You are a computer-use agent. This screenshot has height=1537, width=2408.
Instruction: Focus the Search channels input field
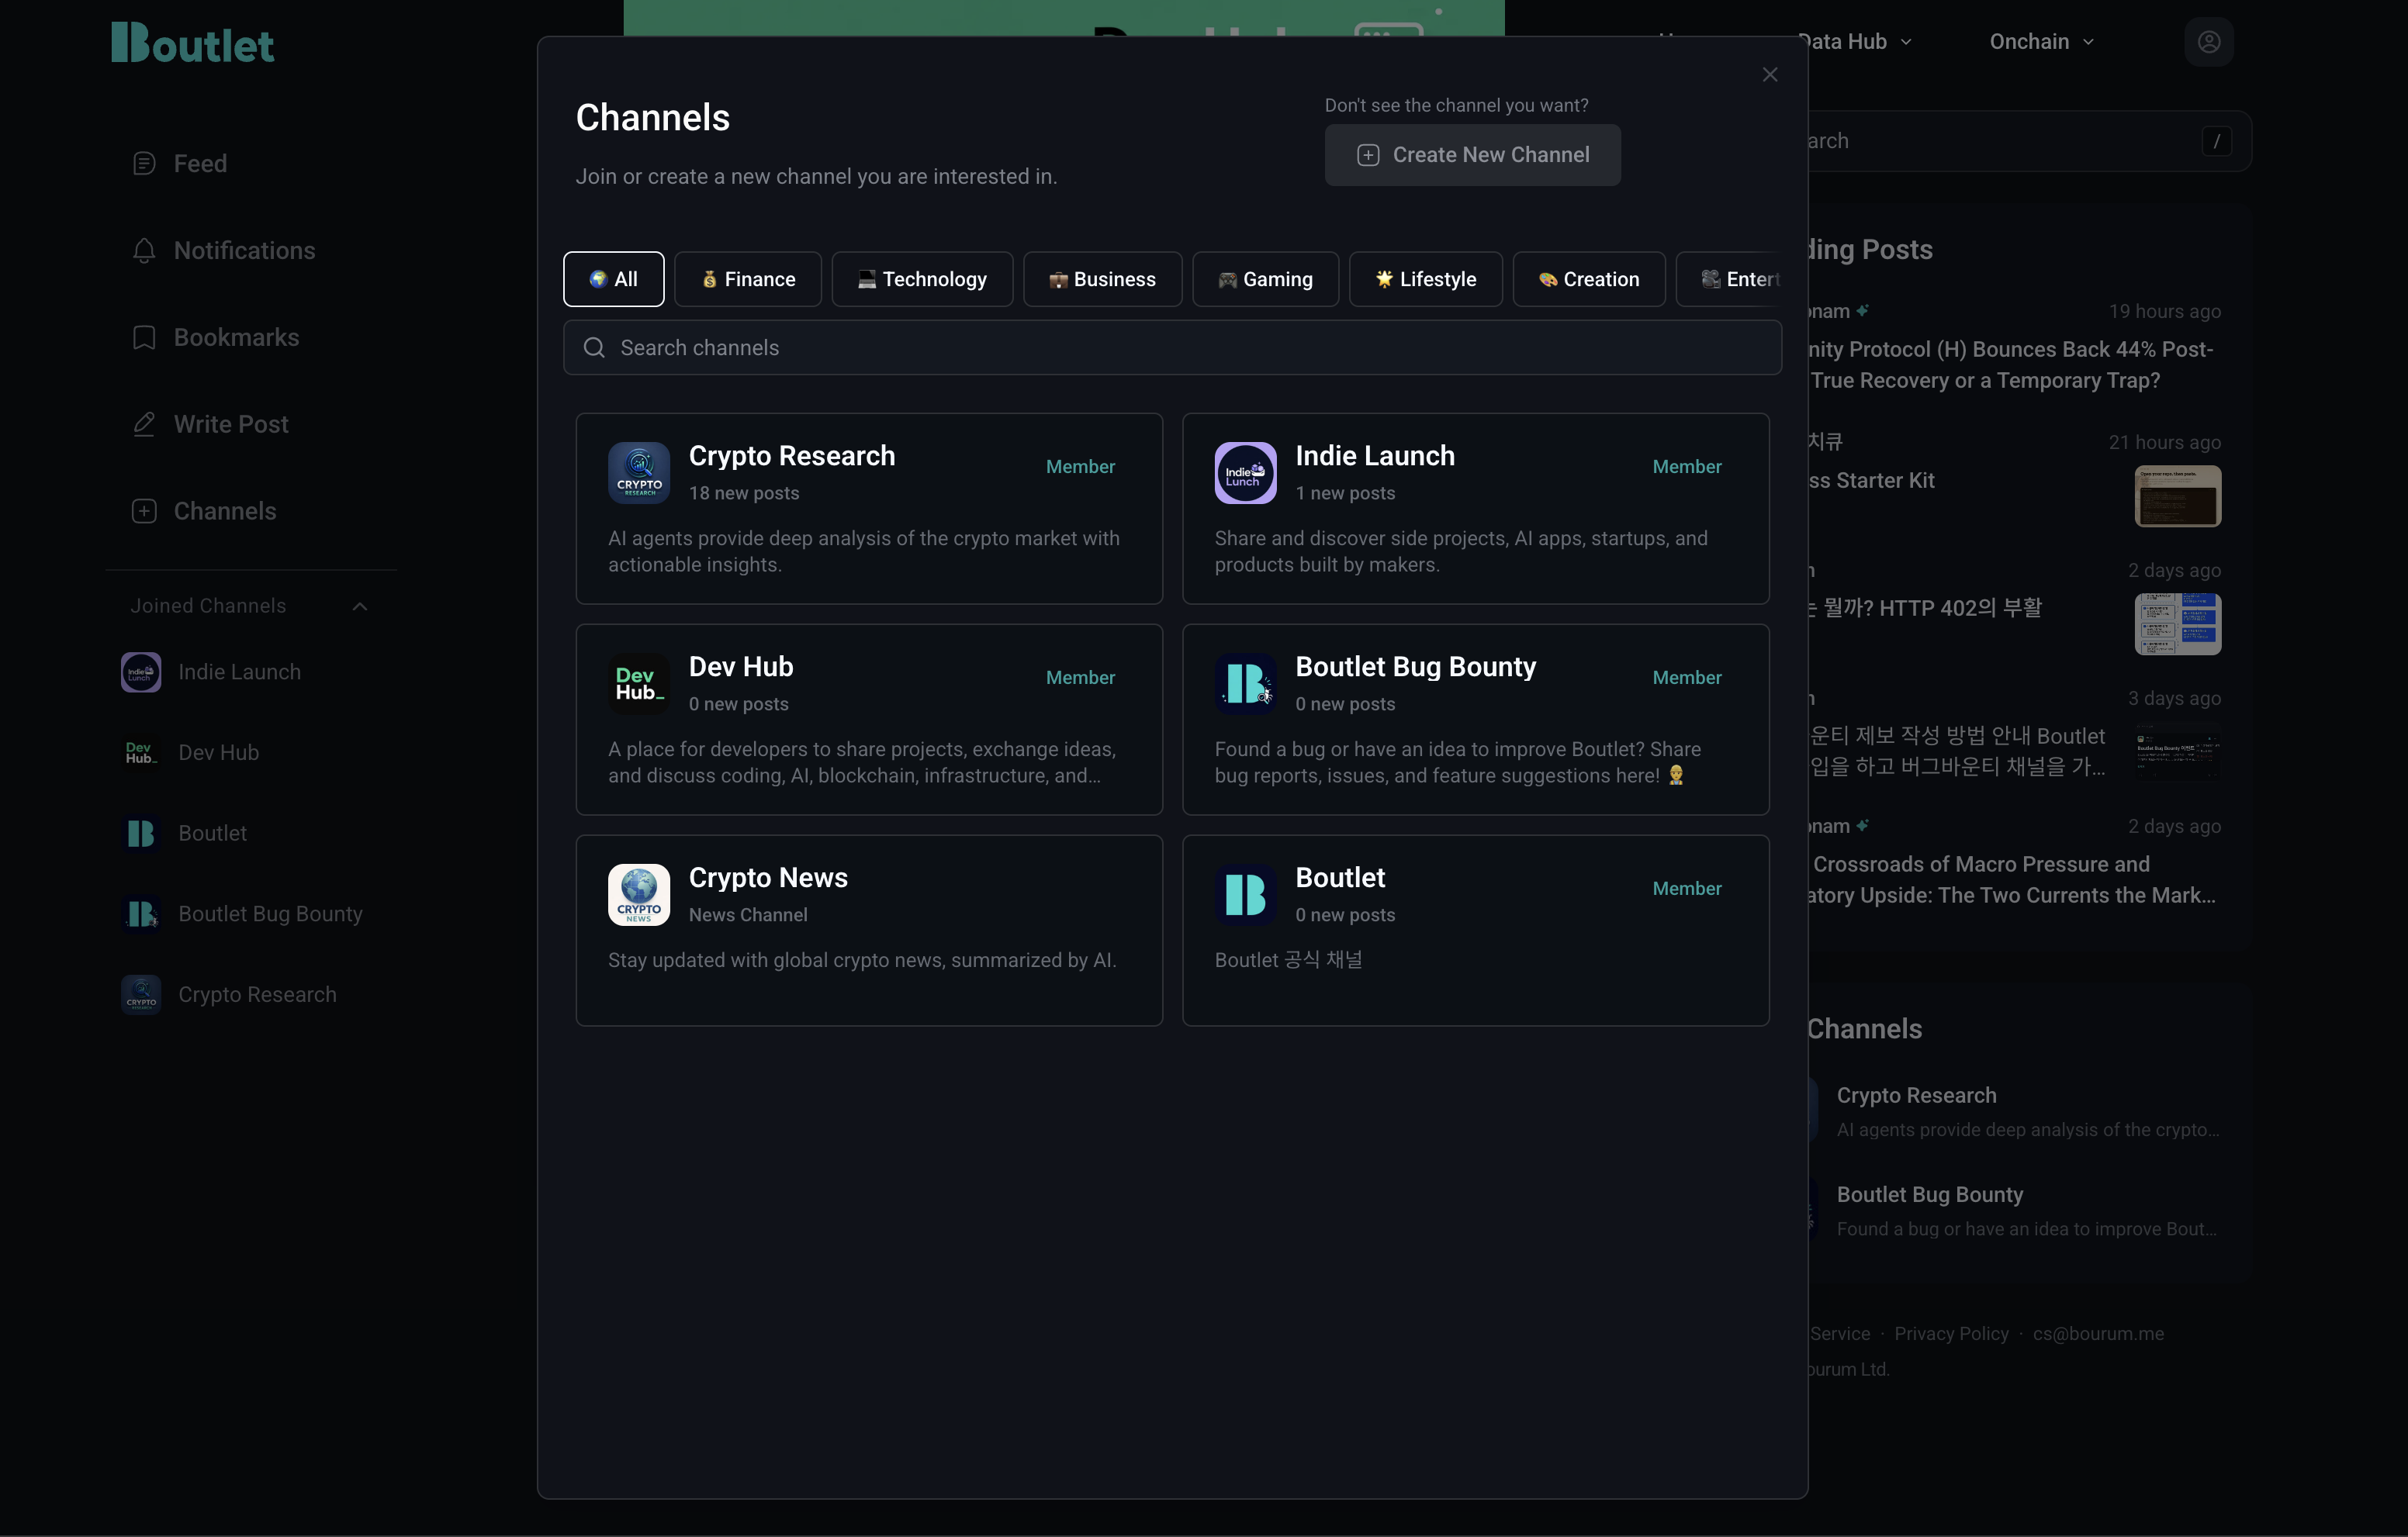(x=1172, y=347)
